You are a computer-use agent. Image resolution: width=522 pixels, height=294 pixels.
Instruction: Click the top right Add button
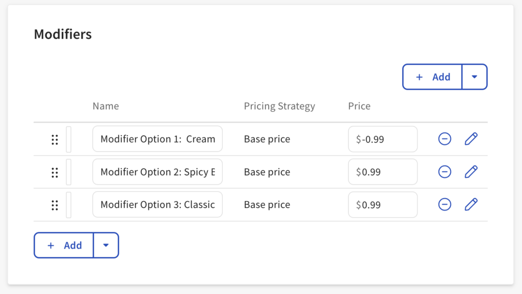point(433,77)
